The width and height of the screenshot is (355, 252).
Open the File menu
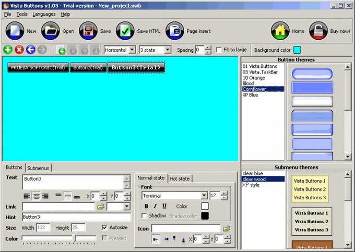click(7, 14)
